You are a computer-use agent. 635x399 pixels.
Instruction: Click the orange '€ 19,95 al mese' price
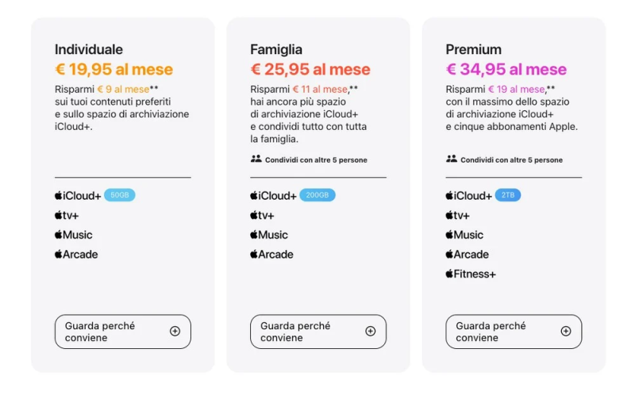click(114, 70)
